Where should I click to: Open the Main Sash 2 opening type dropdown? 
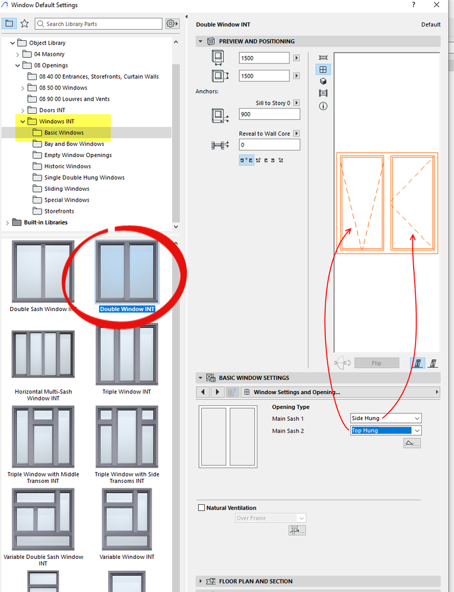[x=386, y=430]
